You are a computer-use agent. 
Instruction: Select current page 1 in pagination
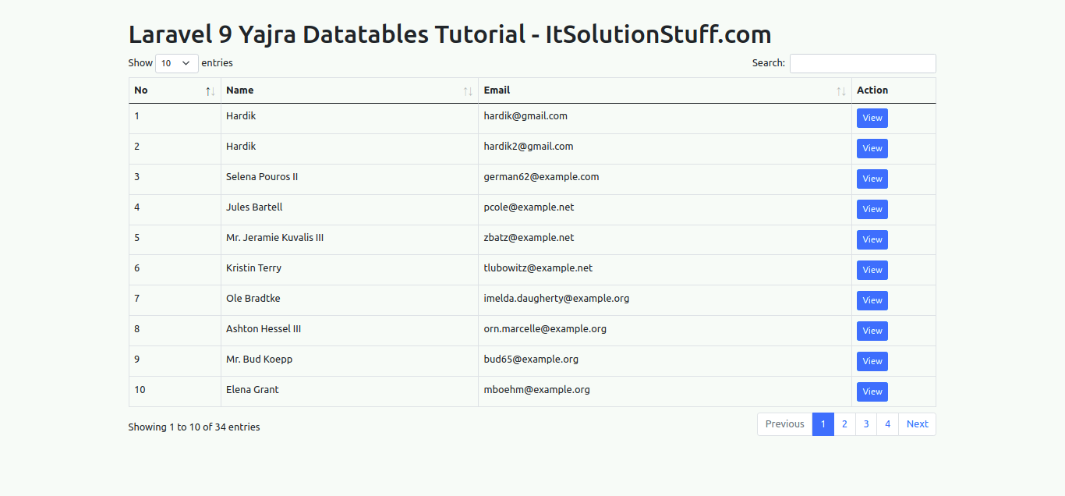[x=823, y=424]
